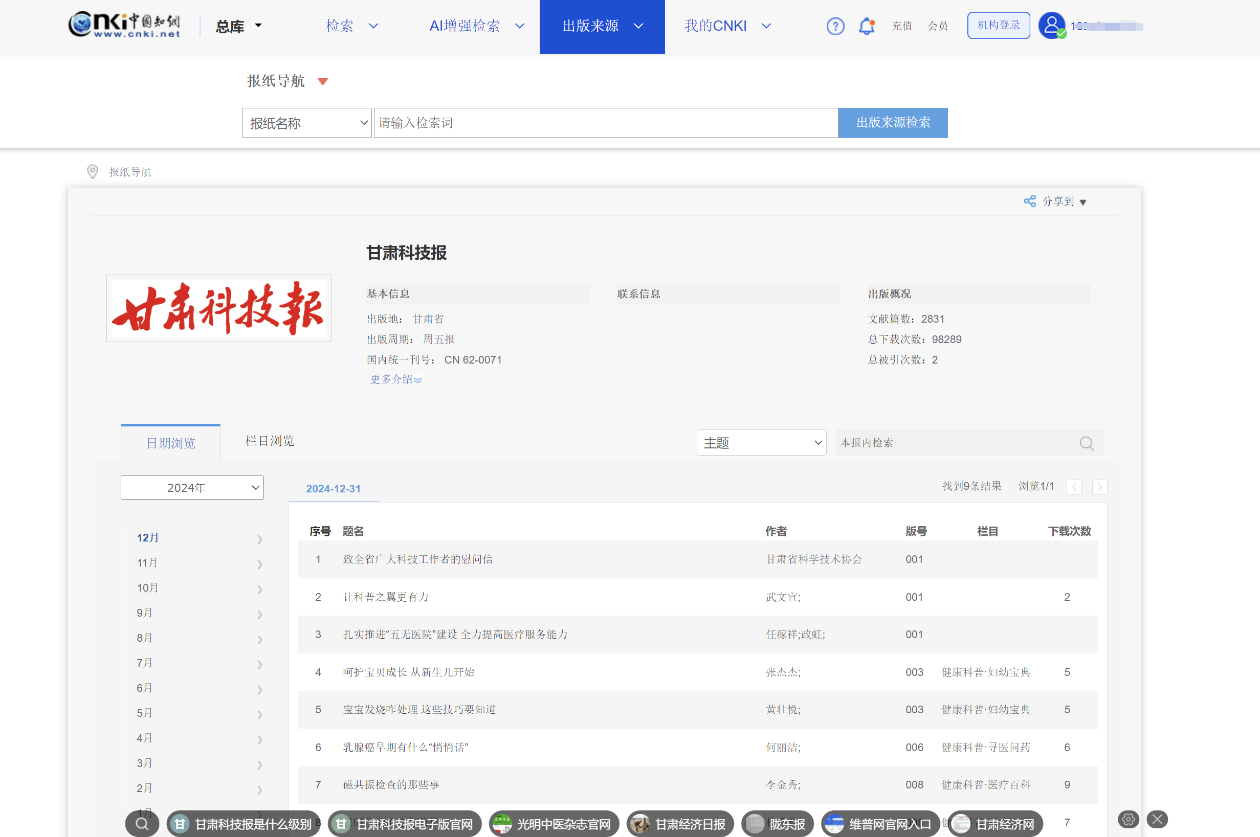
Task: Click the 更多介绍 link
Action: point(396,379)
